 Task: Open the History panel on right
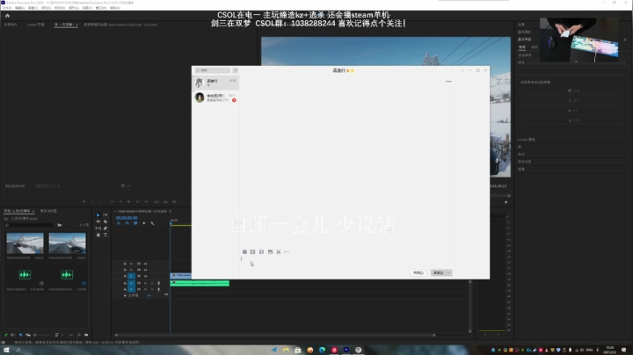524,162
